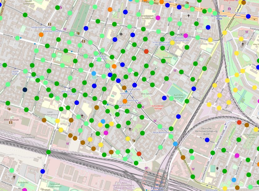Select the museum icon at RAW Gelände
This screenshot has height=191, width=259.
pos(11,122)
